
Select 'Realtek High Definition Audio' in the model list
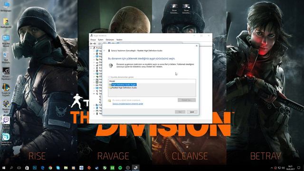[124, 87]
